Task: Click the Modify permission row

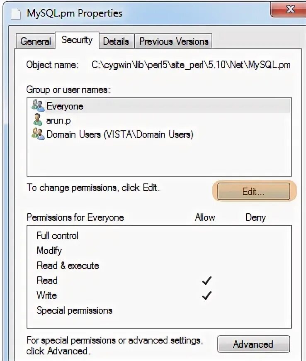Action: 49,251
